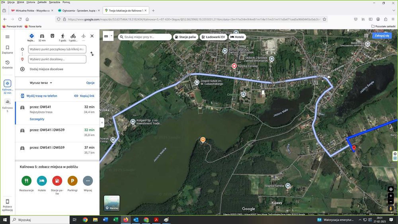Open the Pierwsze kroki bookmark
The width and height of the screenshot is (398, 224).
[12, 26]
